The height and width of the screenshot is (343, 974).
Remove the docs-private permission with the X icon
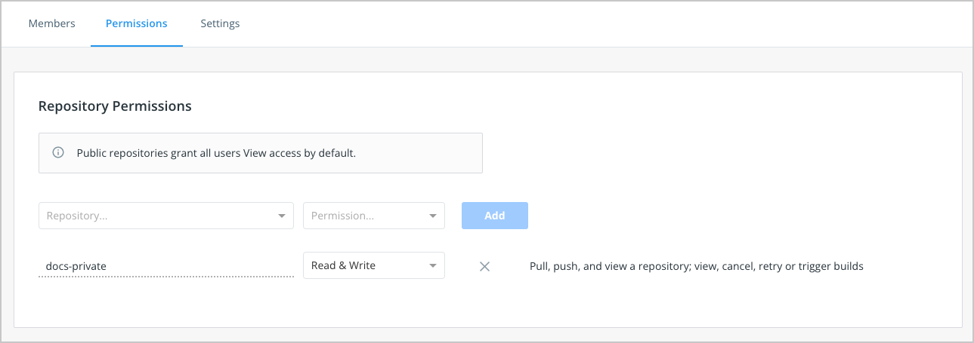tap(485, 266)
